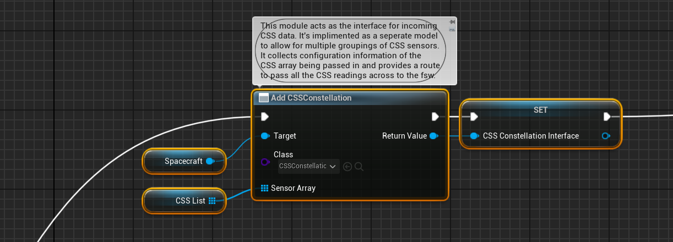Click the Target input pin
This screenshot has height=242, width=673.
coord(264,136)
